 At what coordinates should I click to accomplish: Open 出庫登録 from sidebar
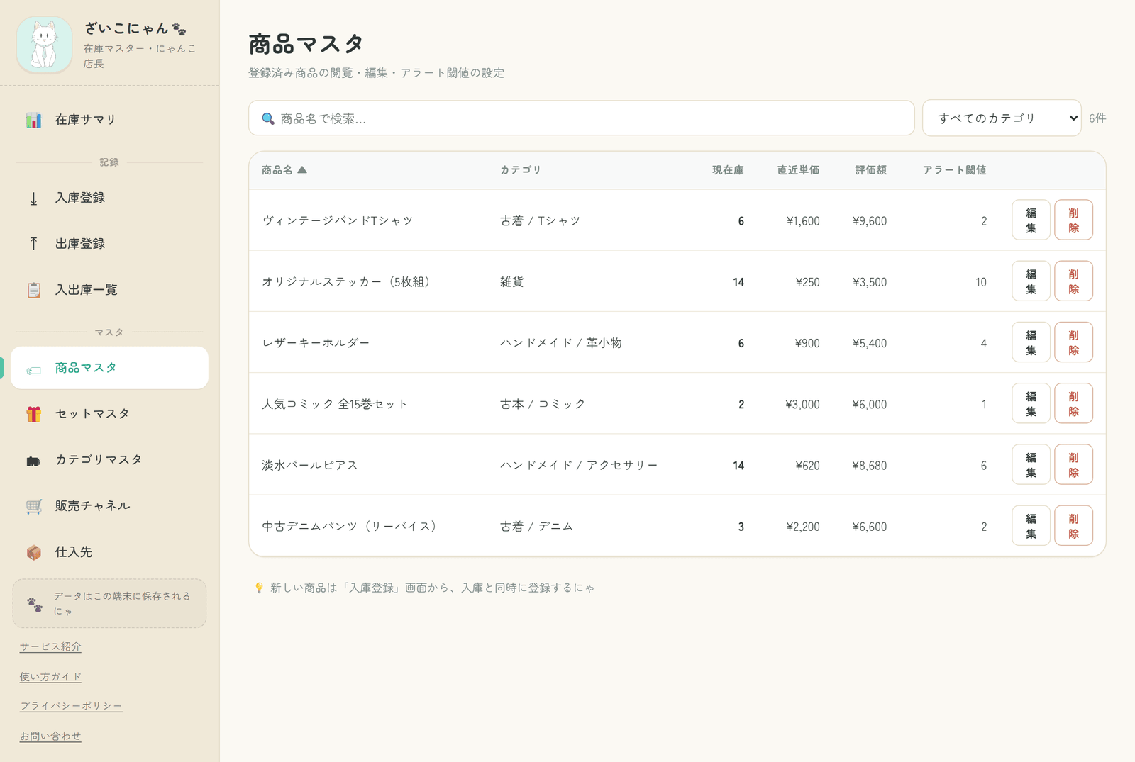click(109, 244)
